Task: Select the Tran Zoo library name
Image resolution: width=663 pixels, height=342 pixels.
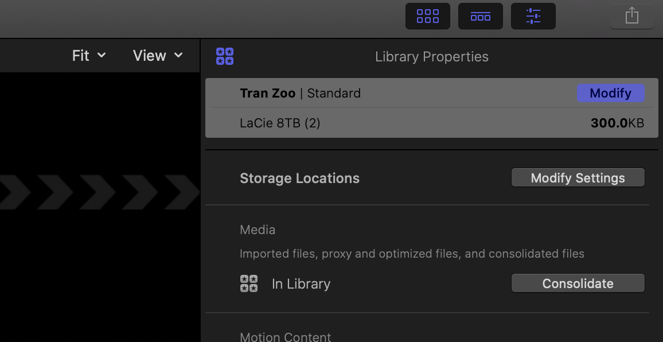Action: click(267, 93)
